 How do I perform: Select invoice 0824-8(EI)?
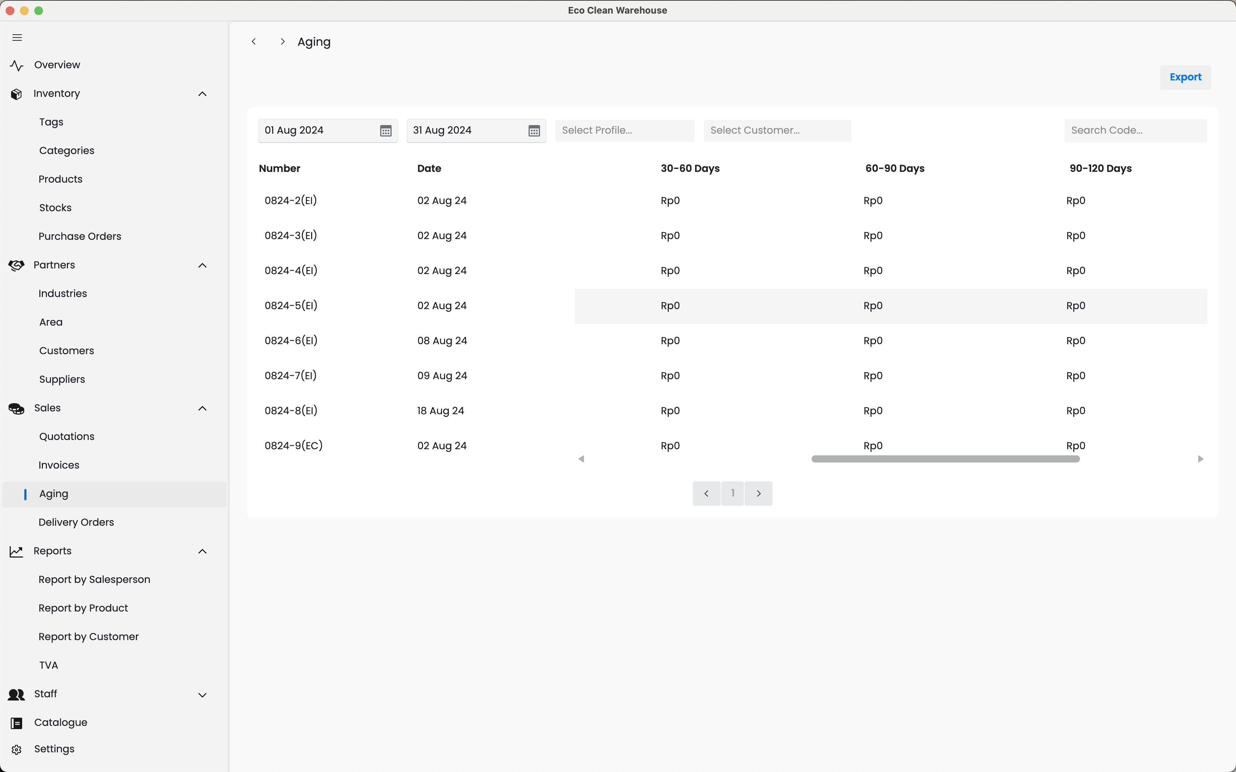pos(291,411)
